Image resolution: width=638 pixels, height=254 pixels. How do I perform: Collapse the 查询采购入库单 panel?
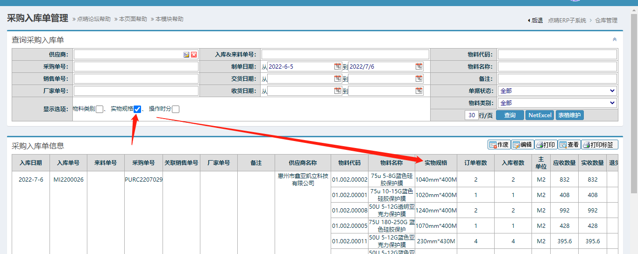click(x=615, y=40)
